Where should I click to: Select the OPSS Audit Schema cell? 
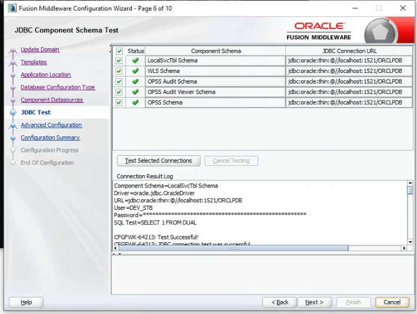point(215,81)
